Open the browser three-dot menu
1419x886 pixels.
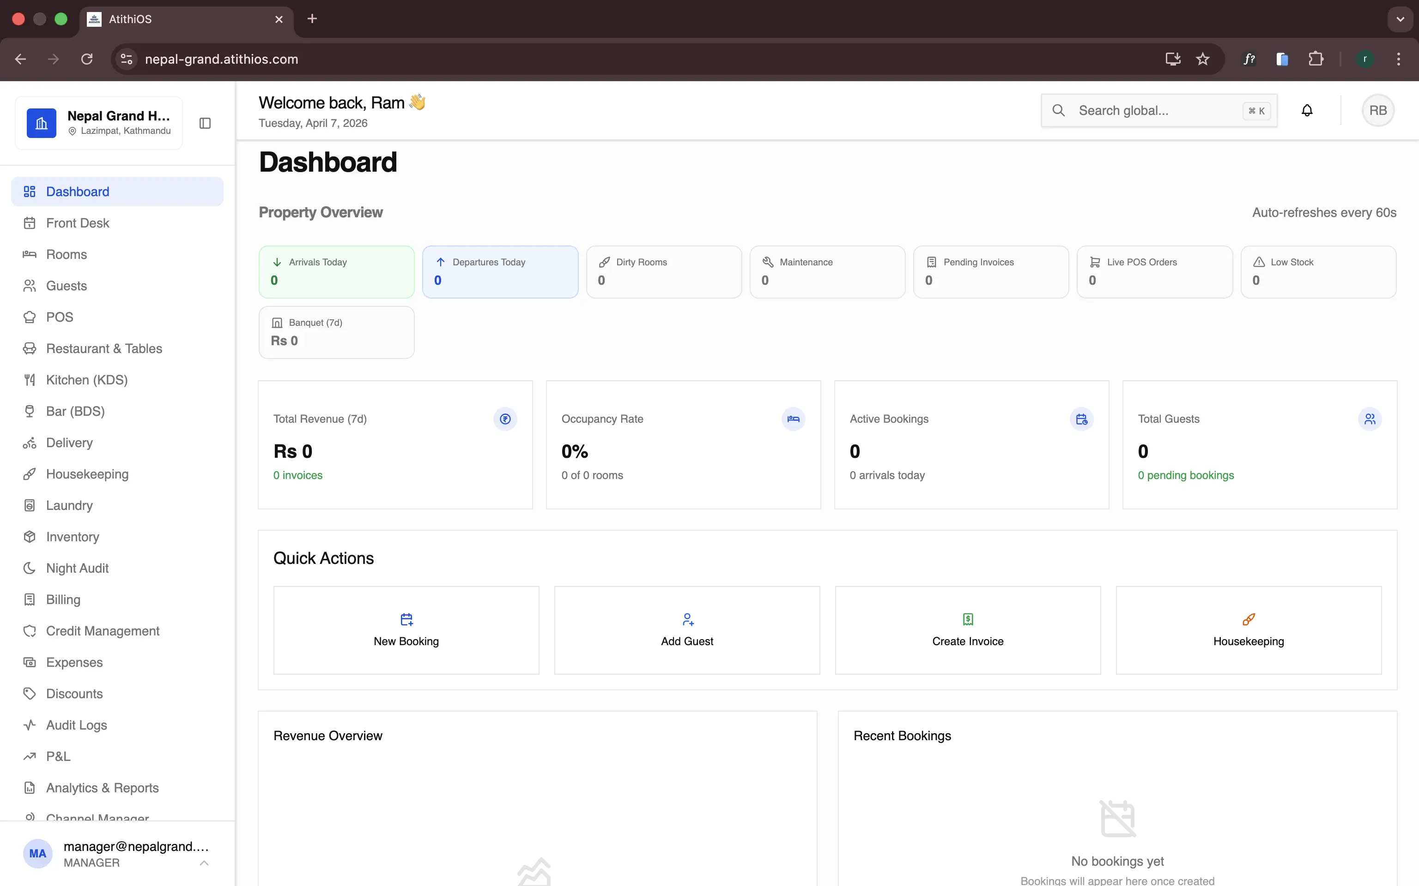[x=1399, y=59]
